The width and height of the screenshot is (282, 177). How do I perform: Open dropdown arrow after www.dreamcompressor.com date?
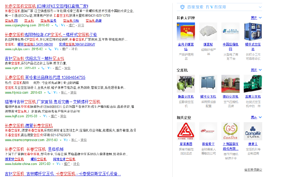[x=61, y=140]
